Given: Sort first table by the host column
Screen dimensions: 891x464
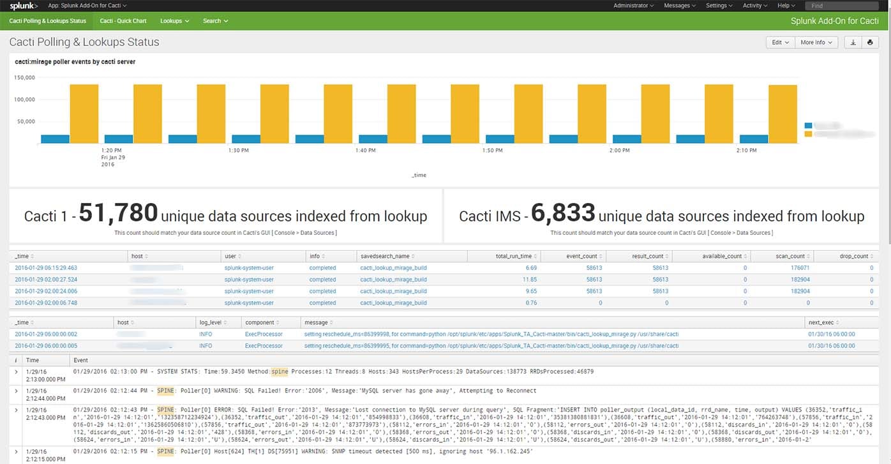Looking at the screenshot, I should pos(139,256).
